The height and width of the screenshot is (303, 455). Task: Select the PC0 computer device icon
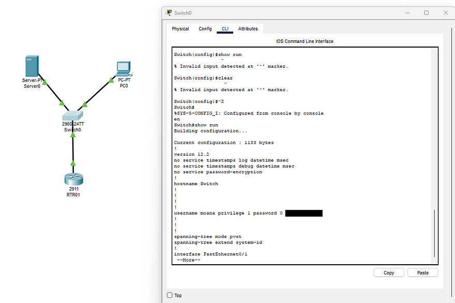[123, 69]
